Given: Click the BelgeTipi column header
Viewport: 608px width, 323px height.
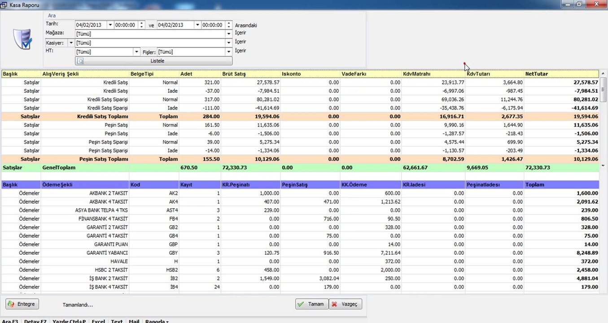Looking at the screenshot, I should click(154, 74).
